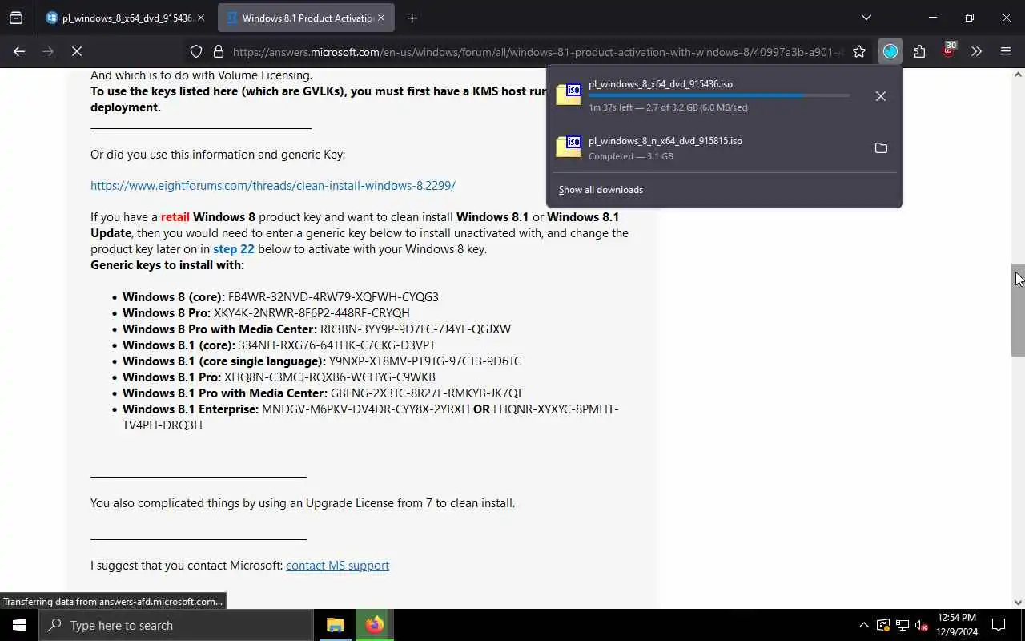Click the Windows 8 (core) key text
Screen dimensions: 1025x641
coord(333,296)
